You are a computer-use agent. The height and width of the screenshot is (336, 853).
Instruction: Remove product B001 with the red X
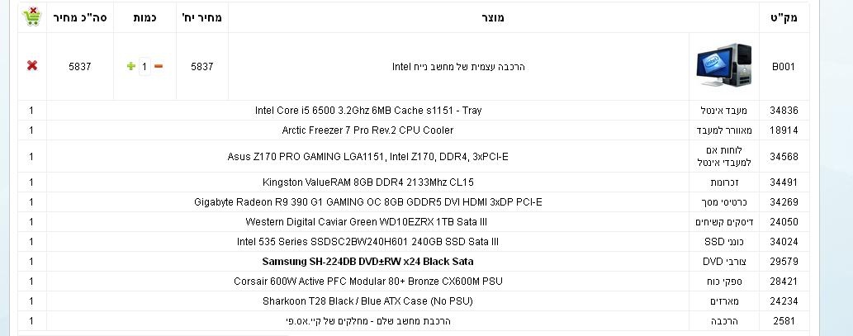point(32,66)
